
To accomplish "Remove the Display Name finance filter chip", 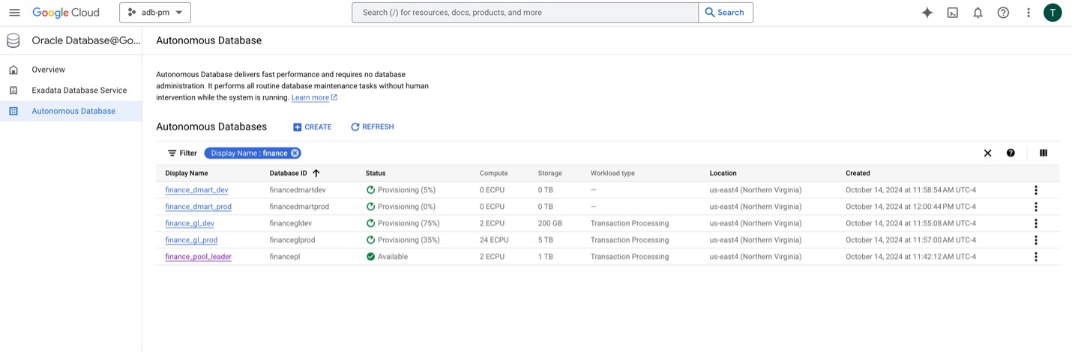I will point(295,153).
